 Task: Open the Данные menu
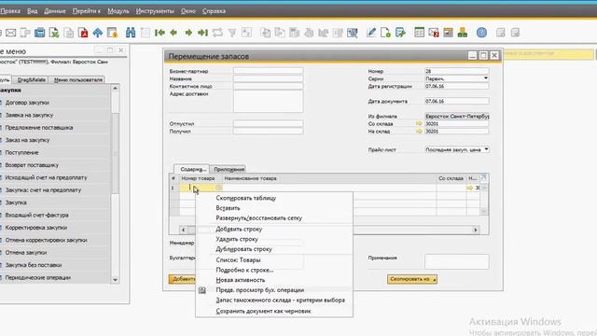point(55,11)
